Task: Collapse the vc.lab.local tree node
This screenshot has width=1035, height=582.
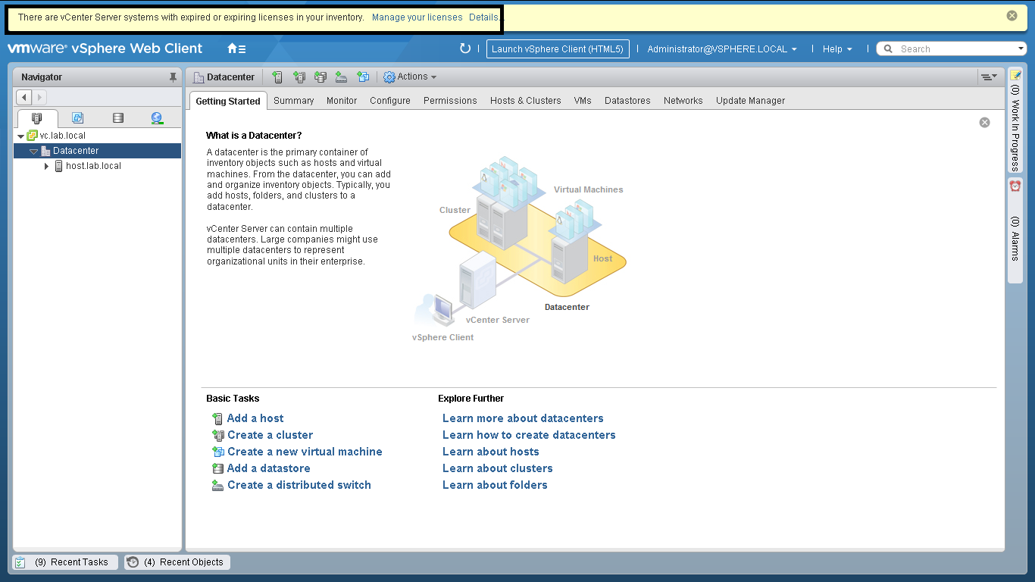Action: tap(20, 136)
